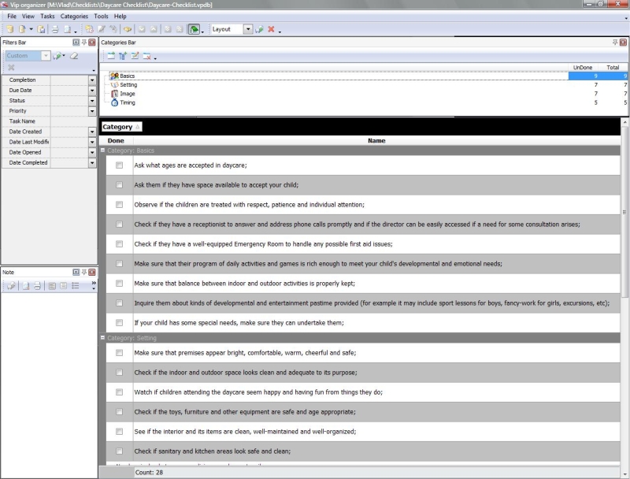Screen dimensions: 630x479
Task: Click the delete category icon with red X
Action: [x=146, y=56]
